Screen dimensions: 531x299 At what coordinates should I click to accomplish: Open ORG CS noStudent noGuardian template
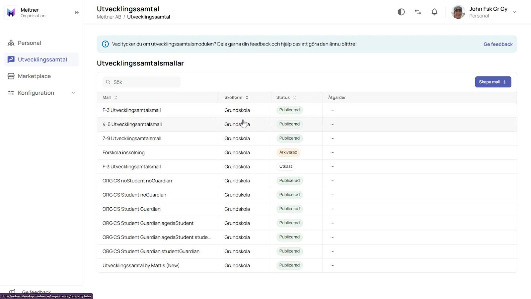(137, 181)
